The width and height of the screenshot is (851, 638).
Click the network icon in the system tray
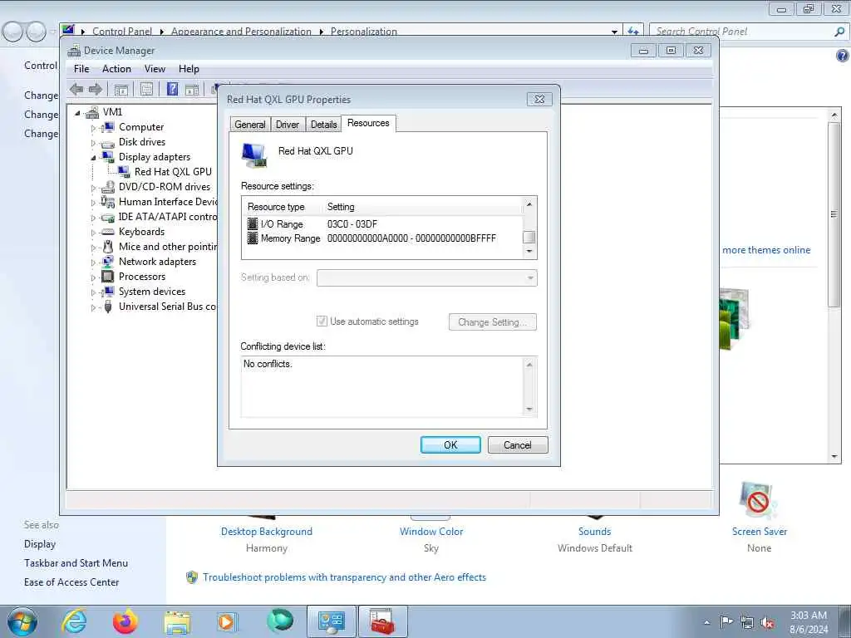coord(747,623)
